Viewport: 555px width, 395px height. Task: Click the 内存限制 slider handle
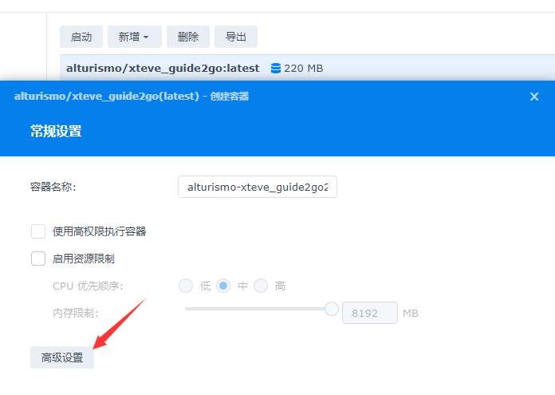pyautogui.click(x=332, y=309)
